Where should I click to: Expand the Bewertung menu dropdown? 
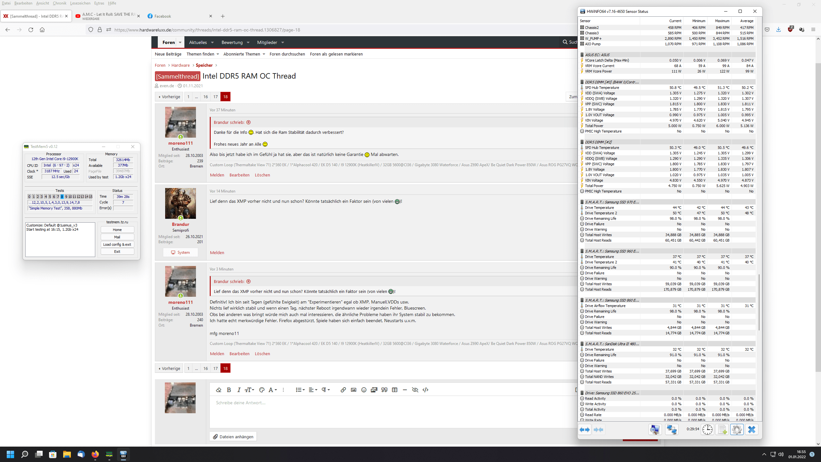coord(248,42)
